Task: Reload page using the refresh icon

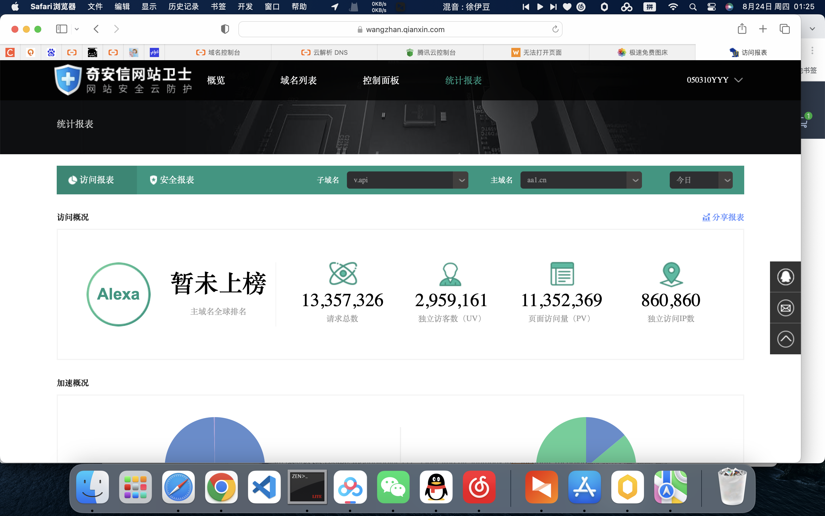Action: (x=555, y=29)
